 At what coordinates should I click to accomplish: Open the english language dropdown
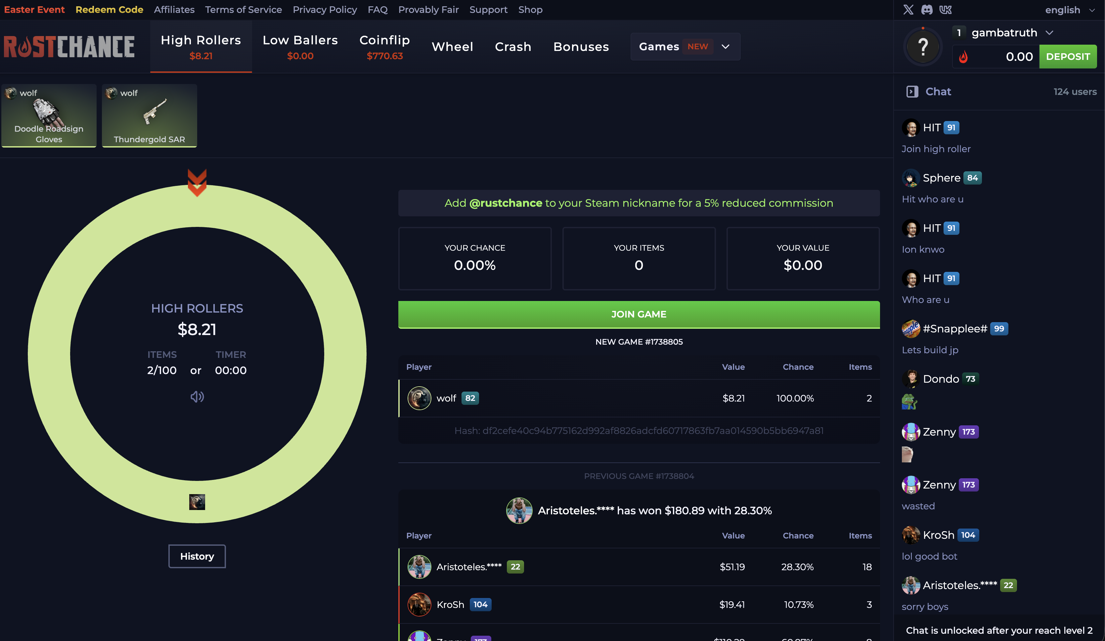[x=1070, y=10]
